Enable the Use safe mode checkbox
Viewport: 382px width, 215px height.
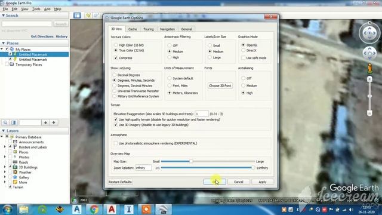pyautogui.click(x=243, y=58)
